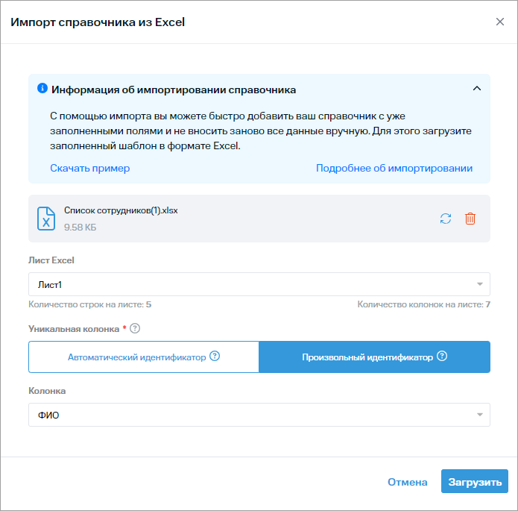
Task: Click help icon in Автоматический идентификатор option
Action: [x=215, y=357]
